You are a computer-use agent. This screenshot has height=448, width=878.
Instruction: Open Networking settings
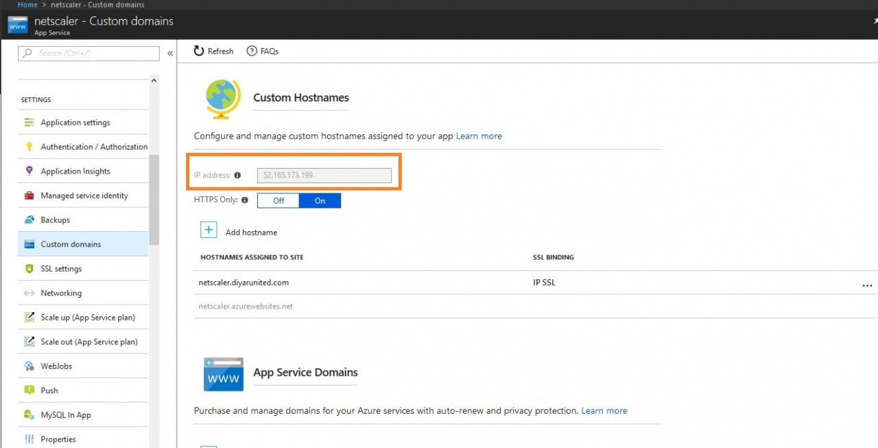(83, 293)
